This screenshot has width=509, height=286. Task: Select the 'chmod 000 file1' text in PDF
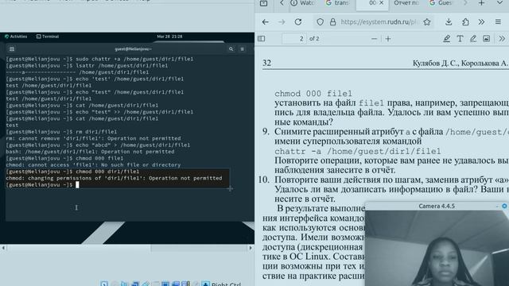click(x=313, y=94)
